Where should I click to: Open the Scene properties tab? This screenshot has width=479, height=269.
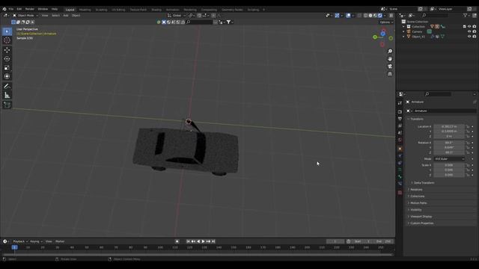[400, 133]
